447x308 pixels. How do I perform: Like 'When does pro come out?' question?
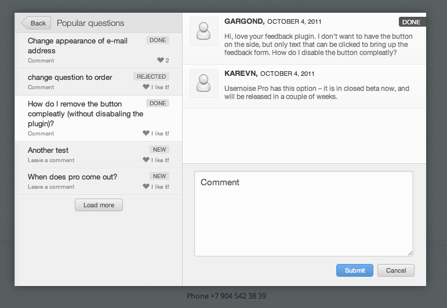coord(146,186)
